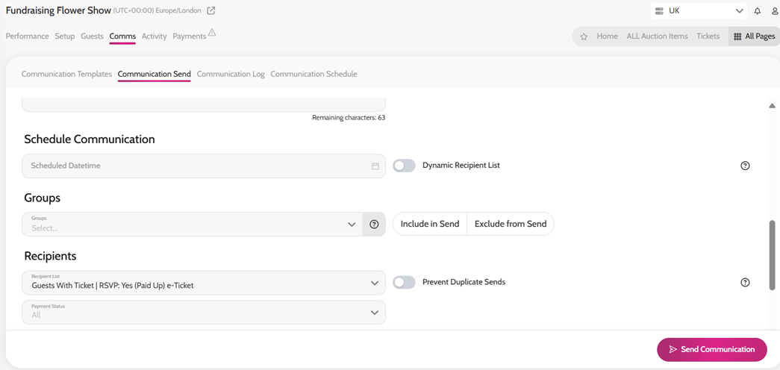780x370 pixels.
Task: Open the UK region selector
Action: pyautogui.click(x=699, y=11)
